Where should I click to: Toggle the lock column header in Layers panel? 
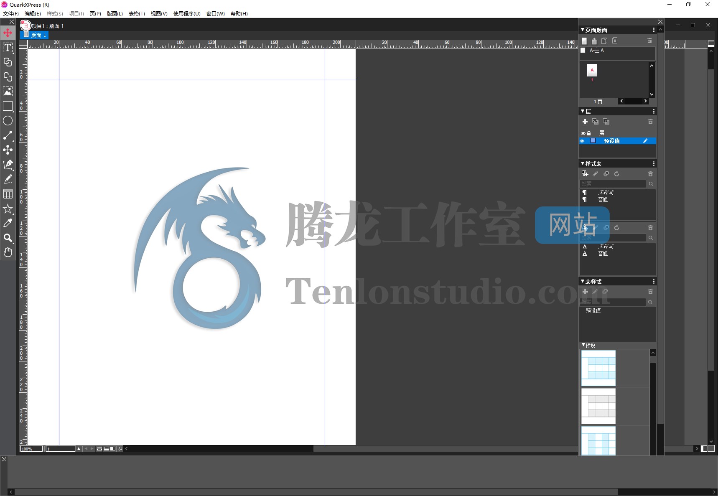[589, 133]
